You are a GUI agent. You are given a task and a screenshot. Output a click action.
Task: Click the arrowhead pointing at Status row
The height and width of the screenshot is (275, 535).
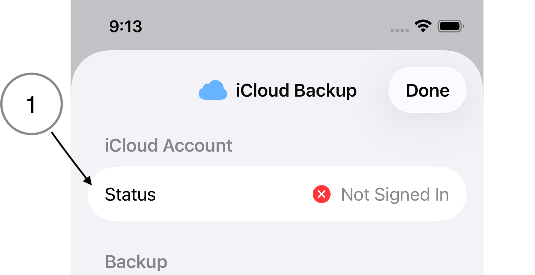88,181
